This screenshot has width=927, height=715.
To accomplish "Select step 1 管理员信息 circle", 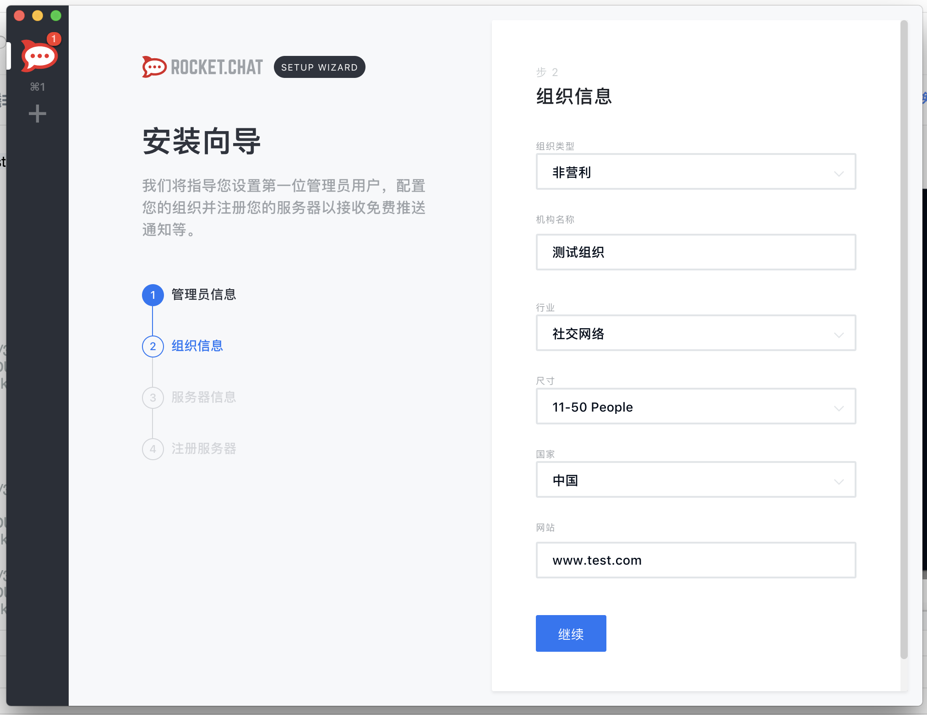I will click(153, 295).
